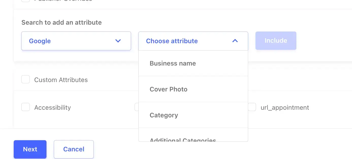352x159 pixels.
Task: Select Business name from the attribute list
Action: (x=173, y=63)
